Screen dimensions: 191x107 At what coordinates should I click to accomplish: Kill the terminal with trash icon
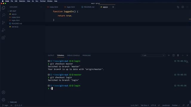(178, 56)
